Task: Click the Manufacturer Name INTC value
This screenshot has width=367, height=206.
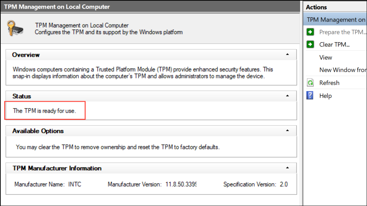Action: tap(74, 185)
